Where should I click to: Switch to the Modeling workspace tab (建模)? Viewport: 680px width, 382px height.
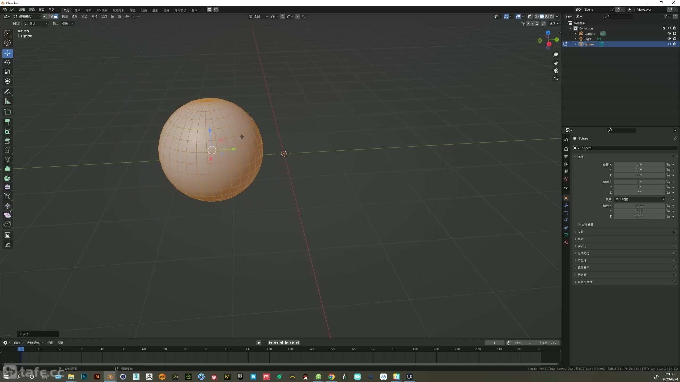[78, 10]
